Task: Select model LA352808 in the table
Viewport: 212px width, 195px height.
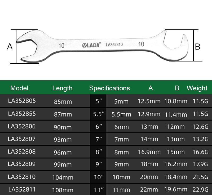Action: pyautogui.click(x=22, y=152)
